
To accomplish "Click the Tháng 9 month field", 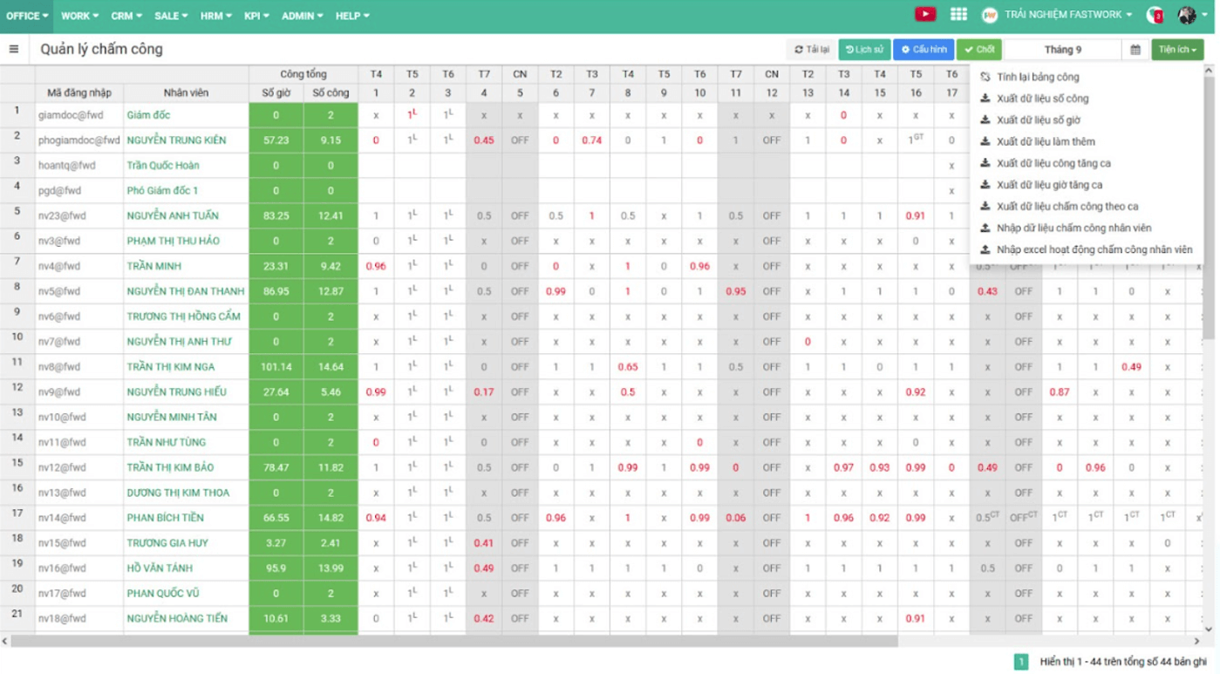I will click(1062, 50).
